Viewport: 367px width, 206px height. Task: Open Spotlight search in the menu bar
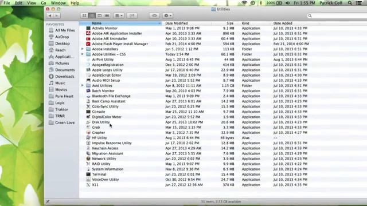click(350, 3)
